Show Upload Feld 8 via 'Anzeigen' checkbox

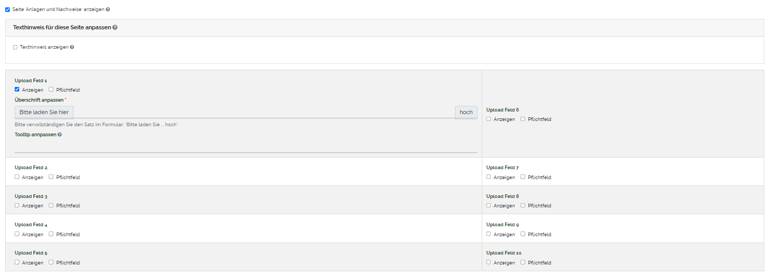pos(489,205)
